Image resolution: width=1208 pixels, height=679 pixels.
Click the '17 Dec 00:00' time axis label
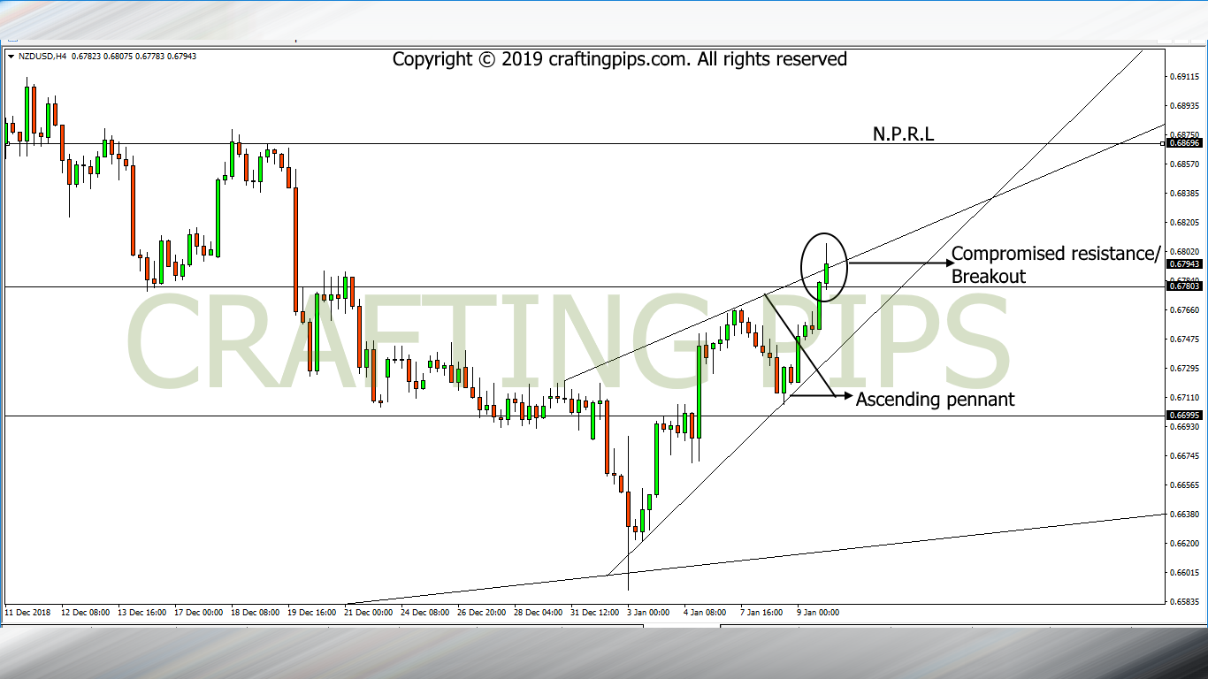tap(199, 612)
